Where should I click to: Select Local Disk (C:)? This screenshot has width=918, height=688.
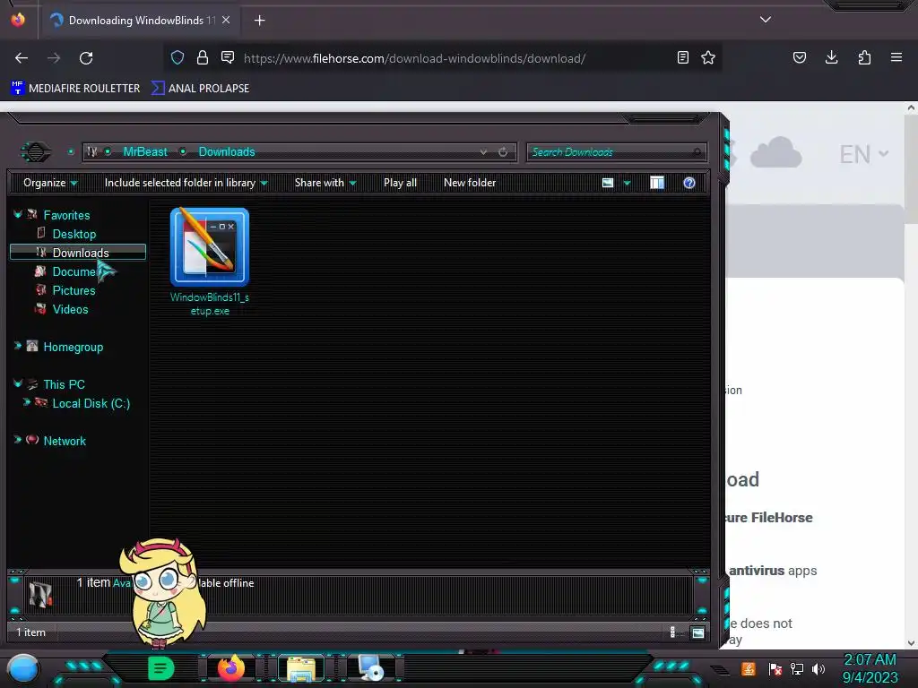tap(91, 403)
